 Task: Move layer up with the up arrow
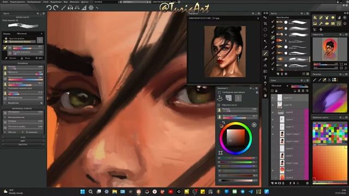[291, 183]
